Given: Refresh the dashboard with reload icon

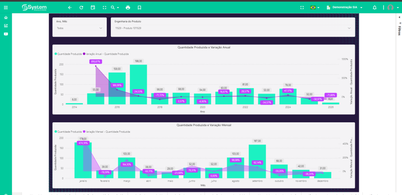Looking at the screenshot, I should 81,7.
